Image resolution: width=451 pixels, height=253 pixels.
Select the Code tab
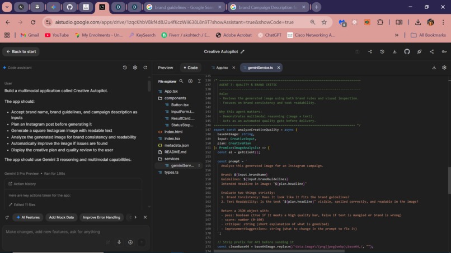pos(191,68)
